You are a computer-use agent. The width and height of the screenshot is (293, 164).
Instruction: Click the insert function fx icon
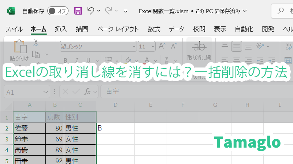[87, 92]
